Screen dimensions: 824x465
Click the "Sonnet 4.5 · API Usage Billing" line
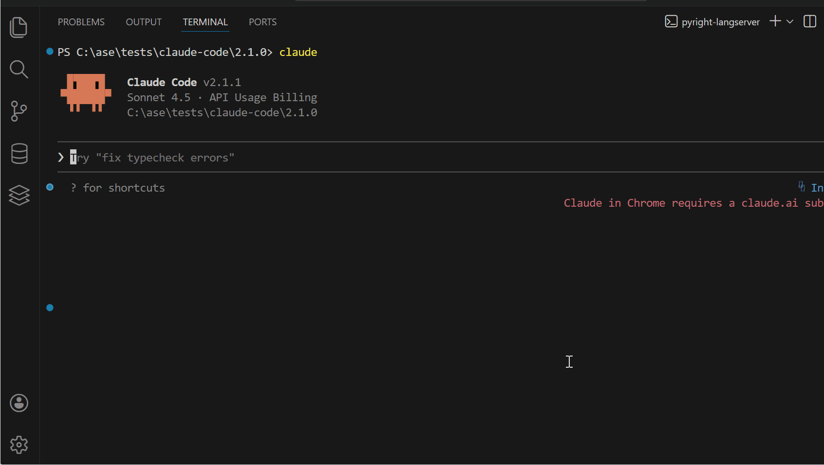tap(222, 97)
